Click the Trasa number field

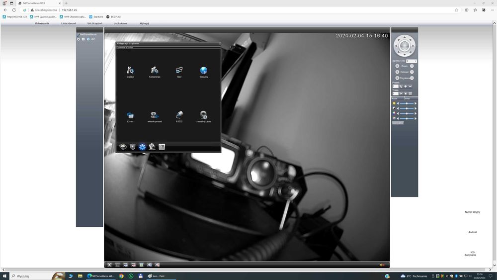pos(395,93)
